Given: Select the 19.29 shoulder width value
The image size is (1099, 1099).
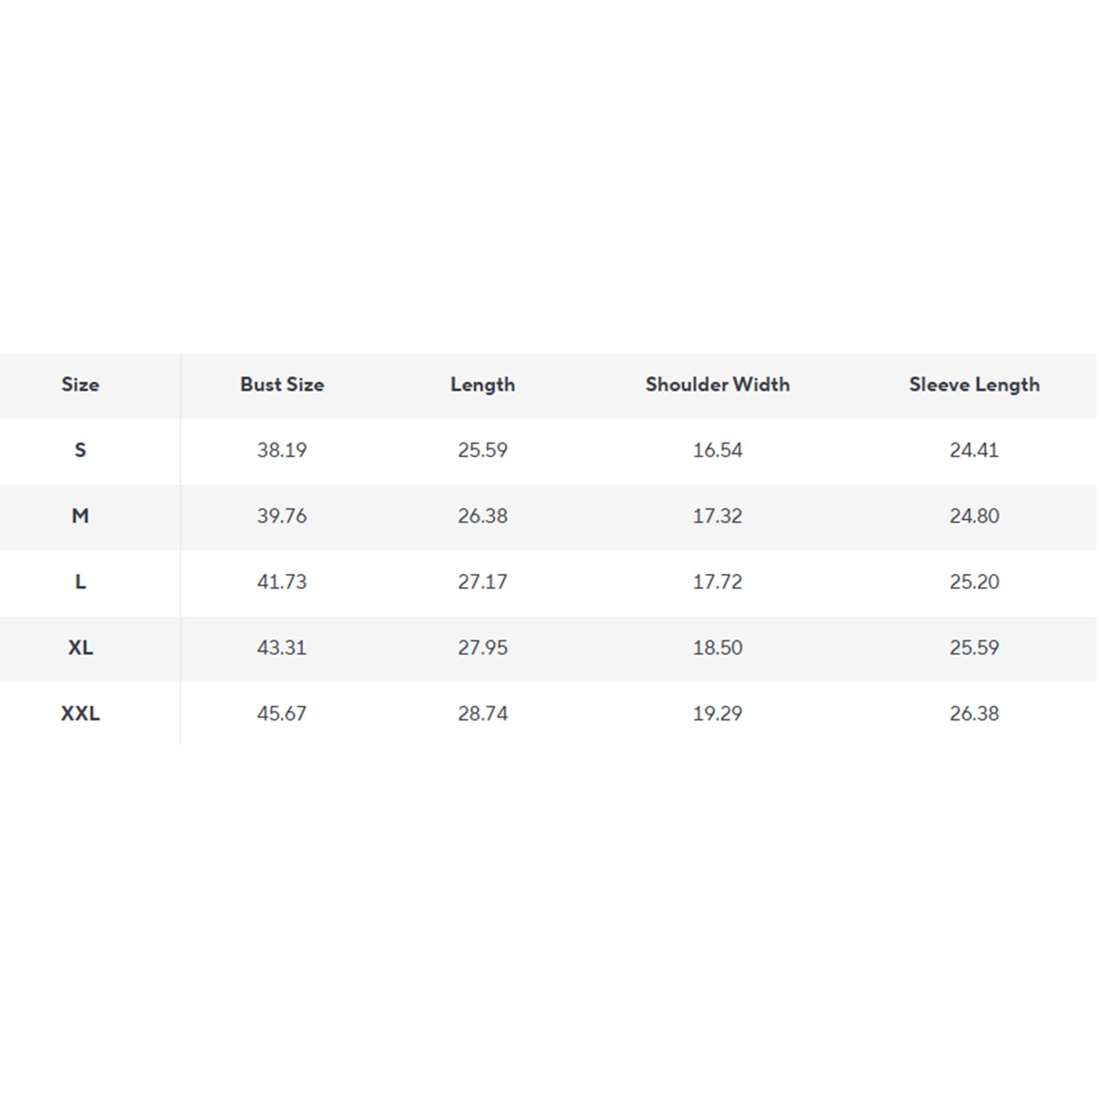Looking at the screenshot, I should point(718,714).
